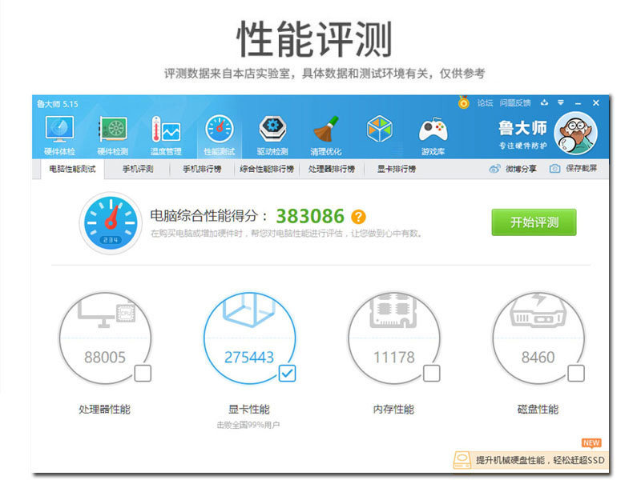Screen dimensions: 641x480
Task: Switch to 手机评测 tab
Action: [x=138, y=169]
